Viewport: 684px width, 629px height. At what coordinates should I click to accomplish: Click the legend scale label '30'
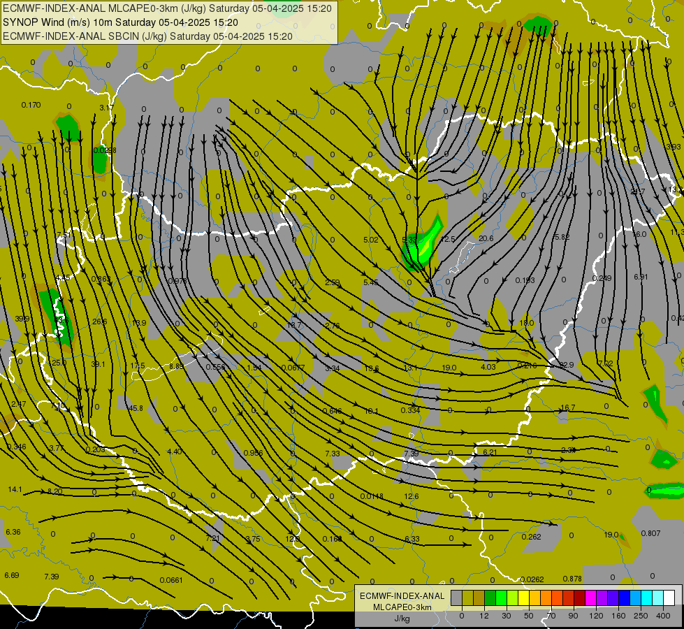(x=507, y=616)
